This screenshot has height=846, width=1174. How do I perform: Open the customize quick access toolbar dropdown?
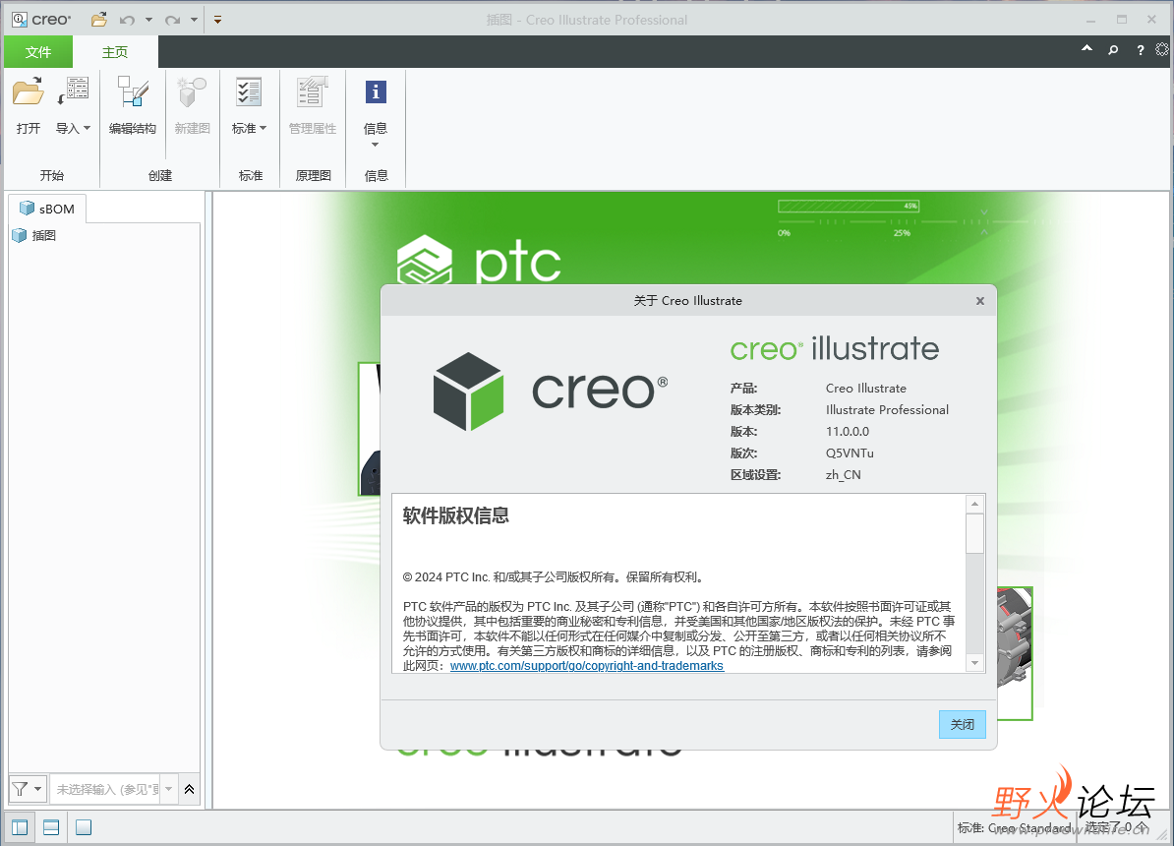pyautogui.click(x=218, y=20)
